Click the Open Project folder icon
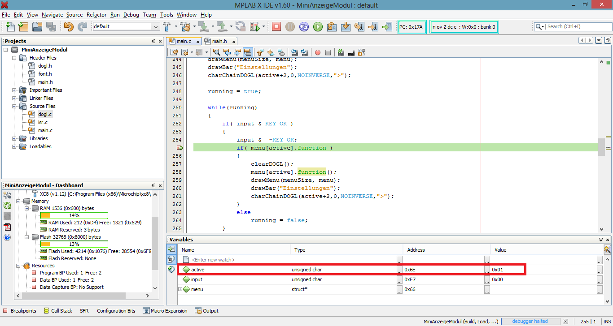 [x=37, y=26]
